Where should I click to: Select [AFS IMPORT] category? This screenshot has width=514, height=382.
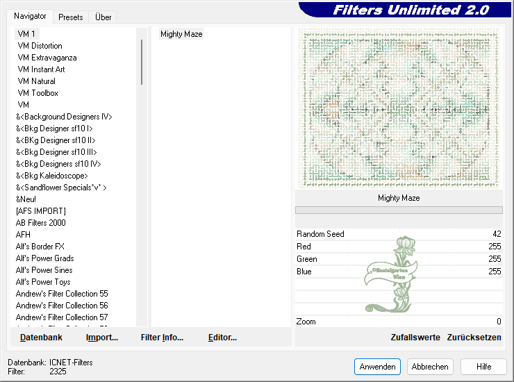pos(41,211)
